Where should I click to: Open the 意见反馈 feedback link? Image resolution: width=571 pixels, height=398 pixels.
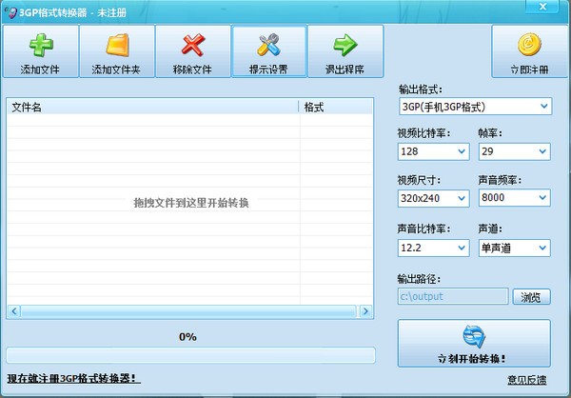pos(526,380)
